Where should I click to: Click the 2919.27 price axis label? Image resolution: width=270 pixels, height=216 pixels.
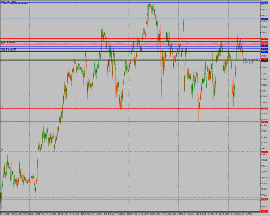pos(264,114)
